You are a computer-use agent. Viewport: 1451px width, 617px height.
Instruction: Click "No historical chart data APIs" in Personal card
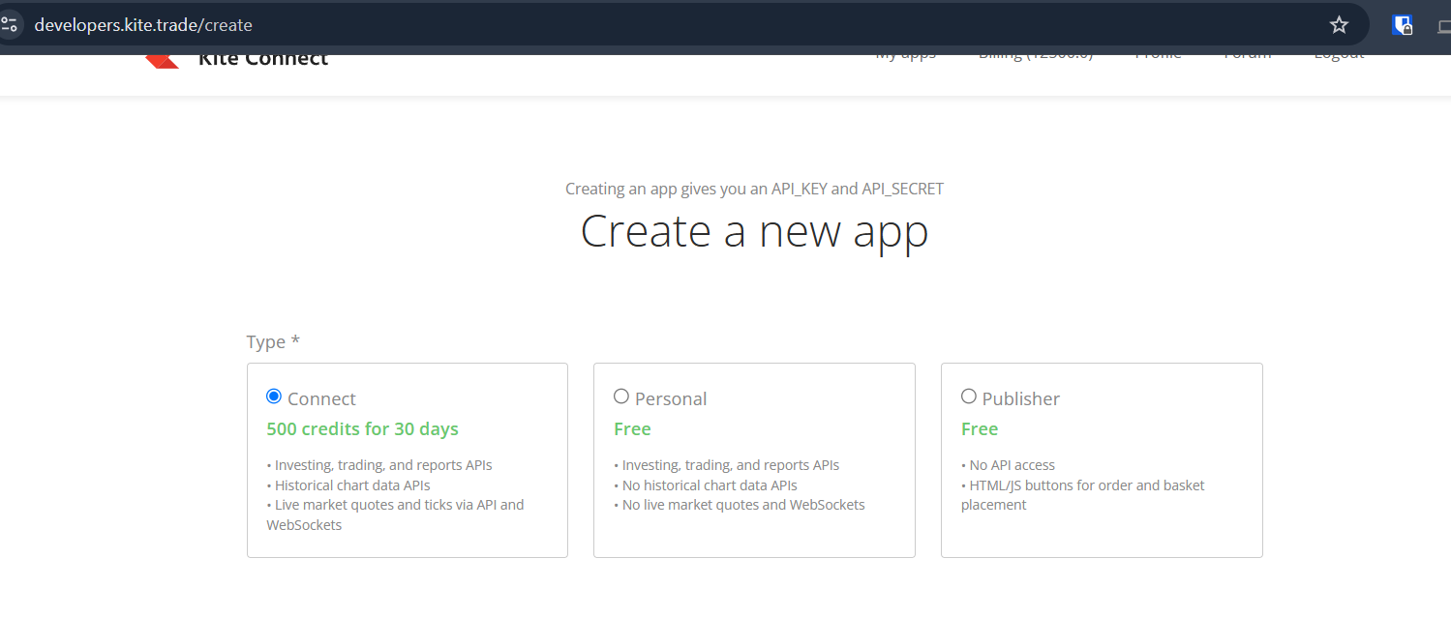tap(710, 485)
